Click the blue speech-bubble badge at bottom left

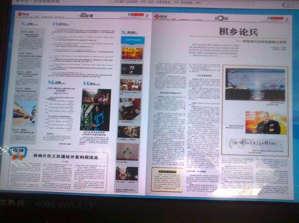coord(18,154)
